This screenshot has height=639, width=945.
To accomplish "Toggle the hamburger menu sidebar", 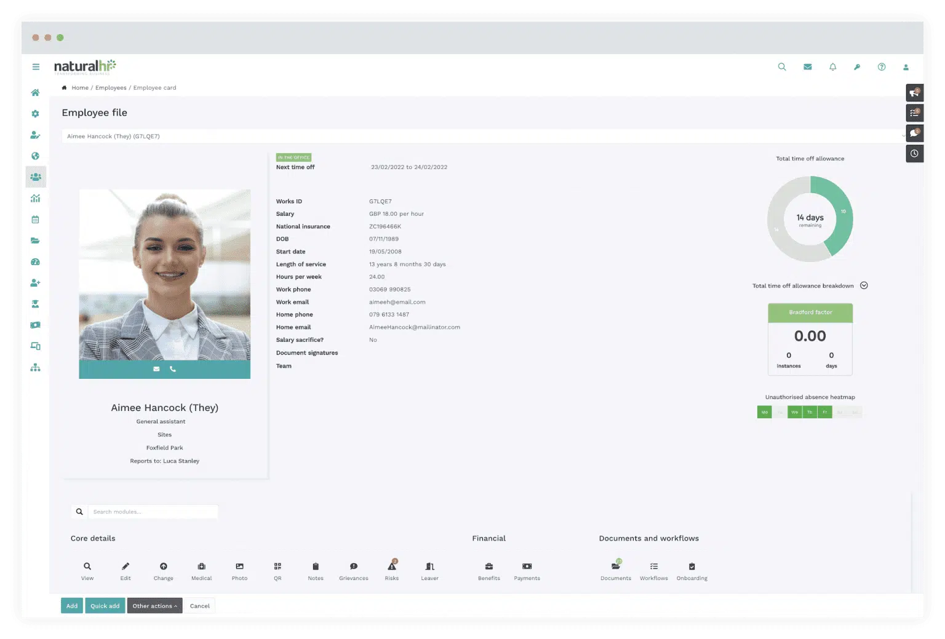I will point(36,67).
